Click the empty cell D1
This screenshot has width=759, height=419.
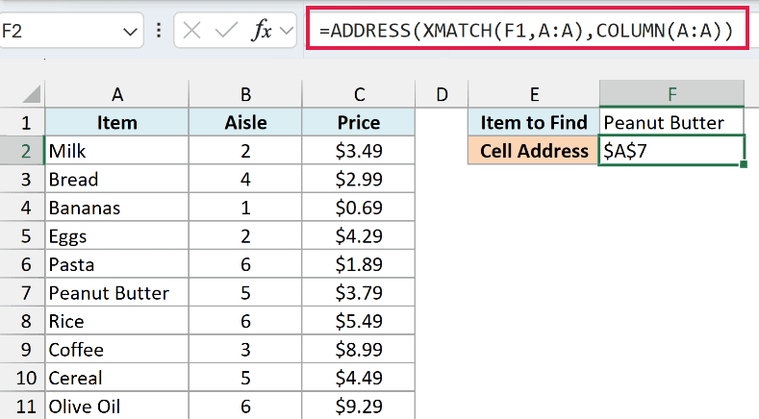(442, 122)
